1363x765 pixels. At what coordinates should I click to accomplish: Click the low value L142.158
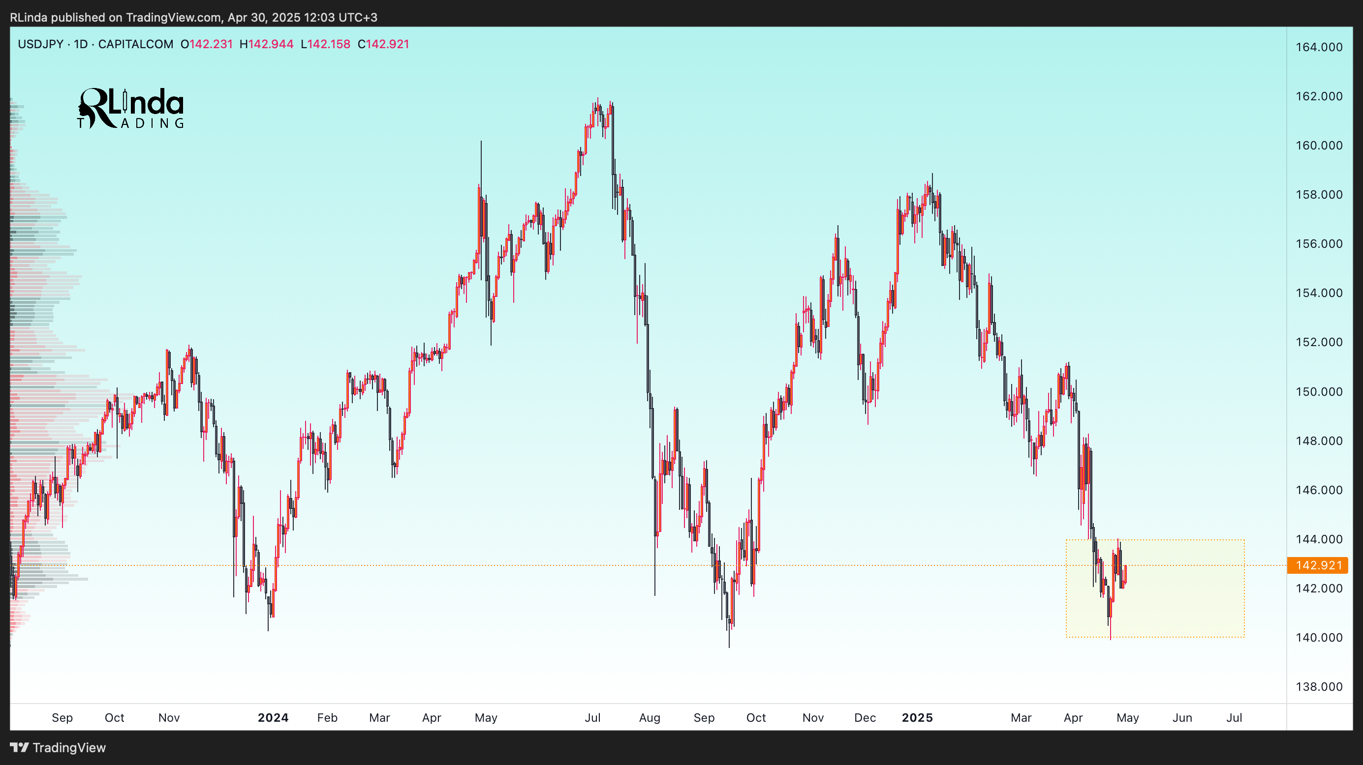325,44
